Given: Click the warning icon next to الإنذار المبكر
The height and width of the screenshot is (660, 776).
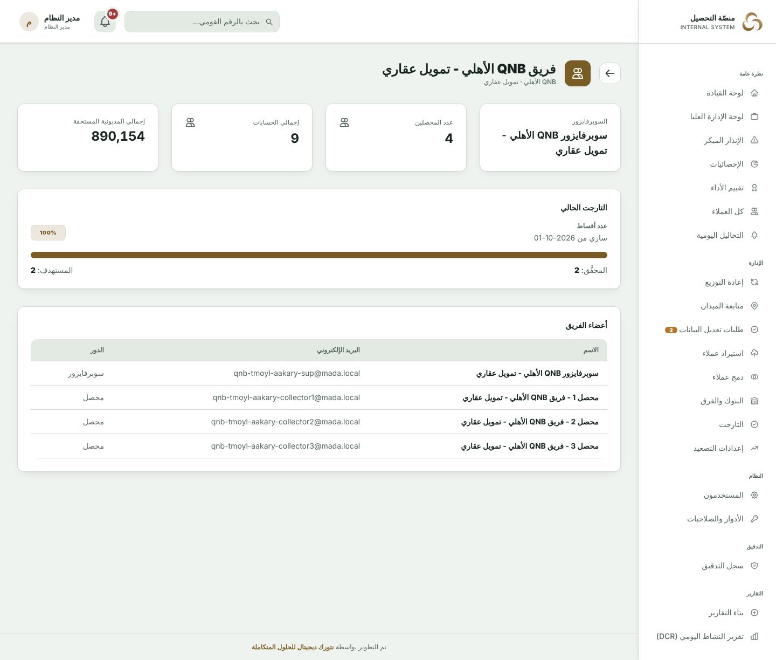Looking at the screenshot, I should [x=754, y=140].
